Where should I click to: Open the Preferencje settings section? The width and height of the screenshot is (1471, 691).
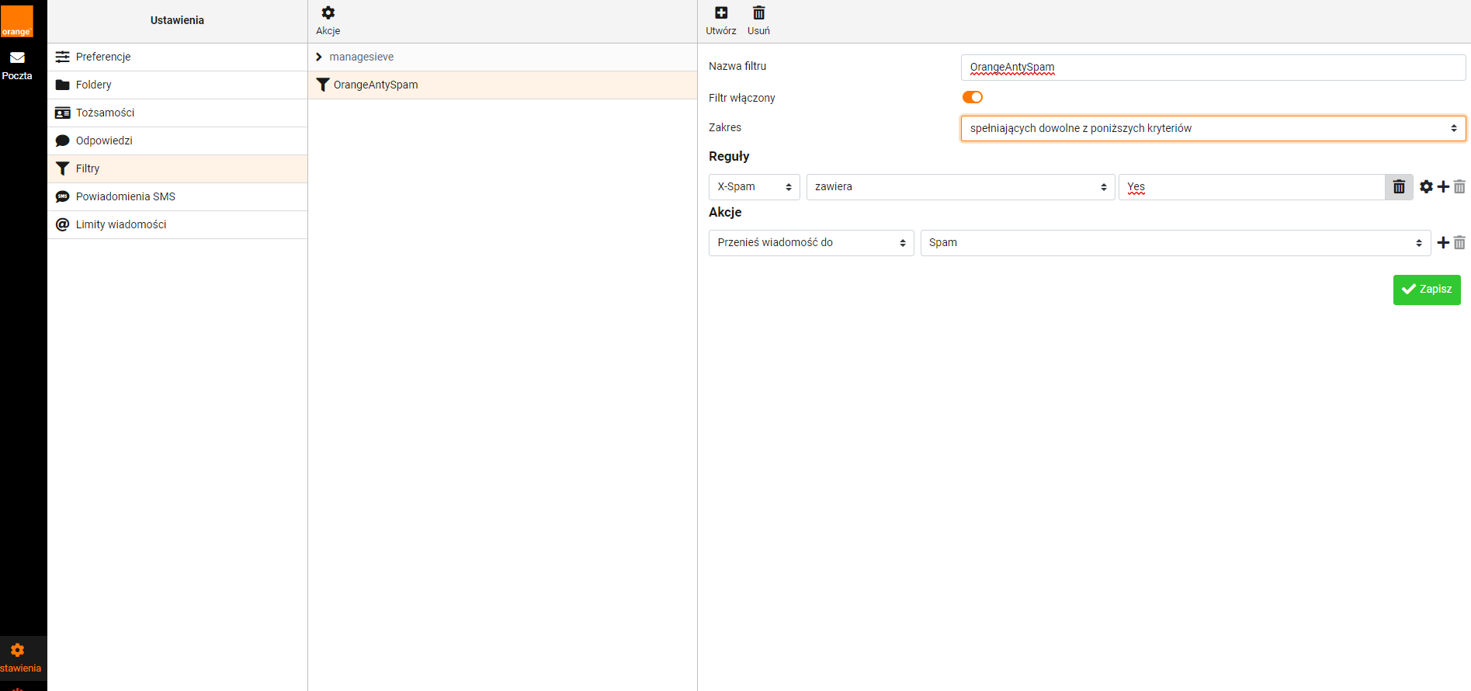click(103, 57)
